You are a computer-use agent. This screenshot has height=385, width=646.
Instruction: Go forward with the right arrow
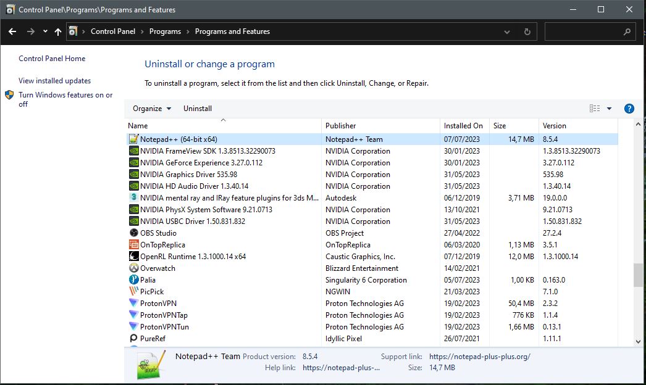pyautogui.click(x=30, y=31)
